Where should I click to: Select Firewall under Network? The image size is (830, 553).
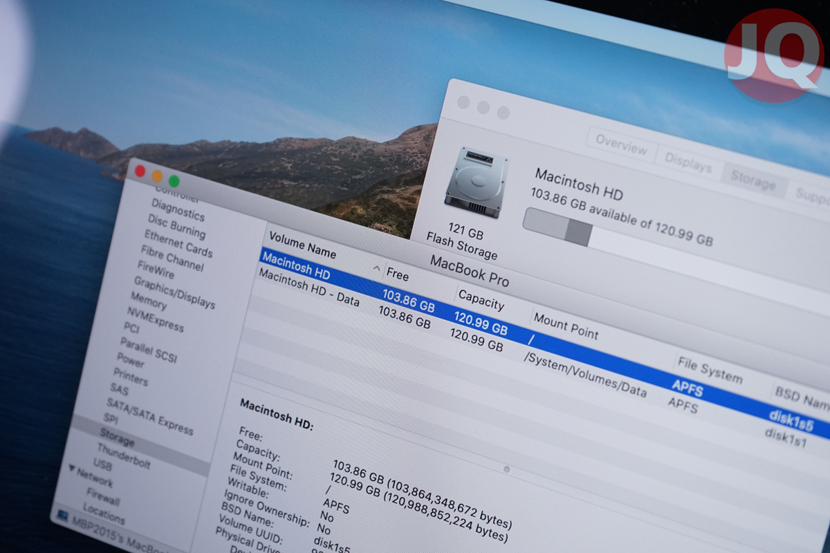click(103, 496)
